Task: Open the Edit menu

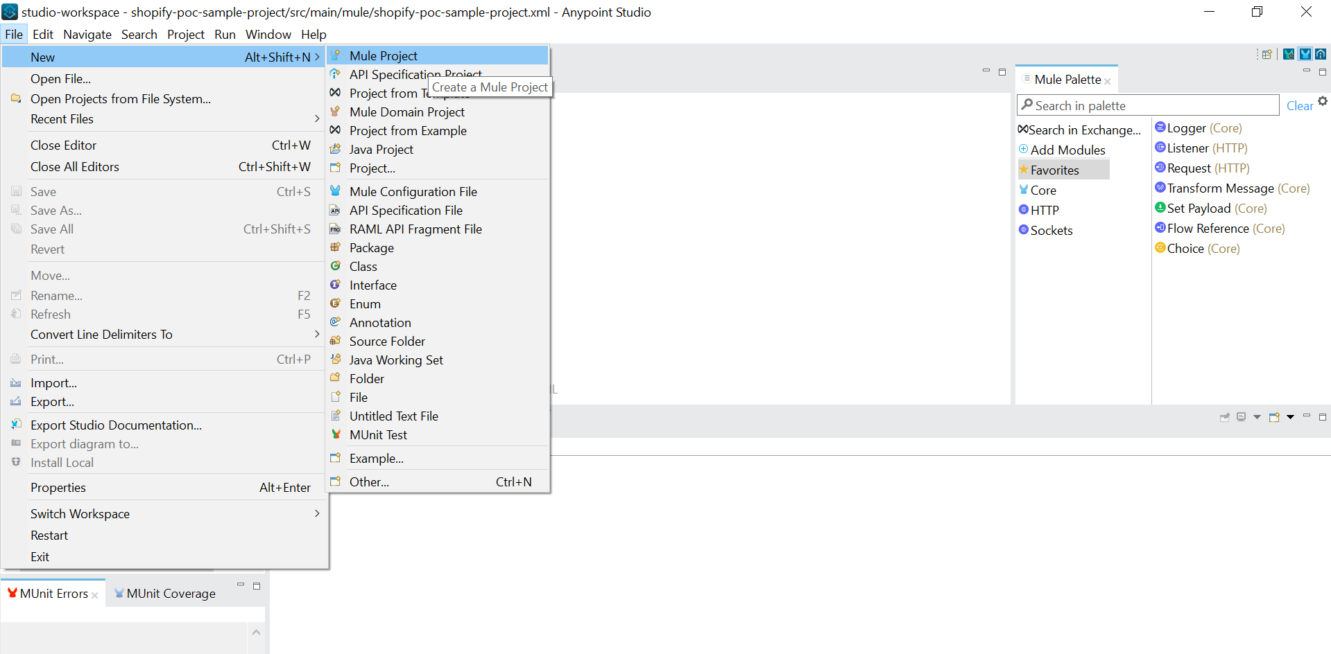Action: click(43, 34)
